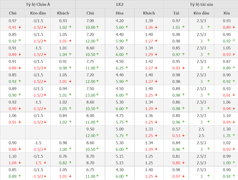The height and width of the screenshot is (180, 238).
Task: Switch to the 1X2 odds header
Action: [x=119, y=4]
